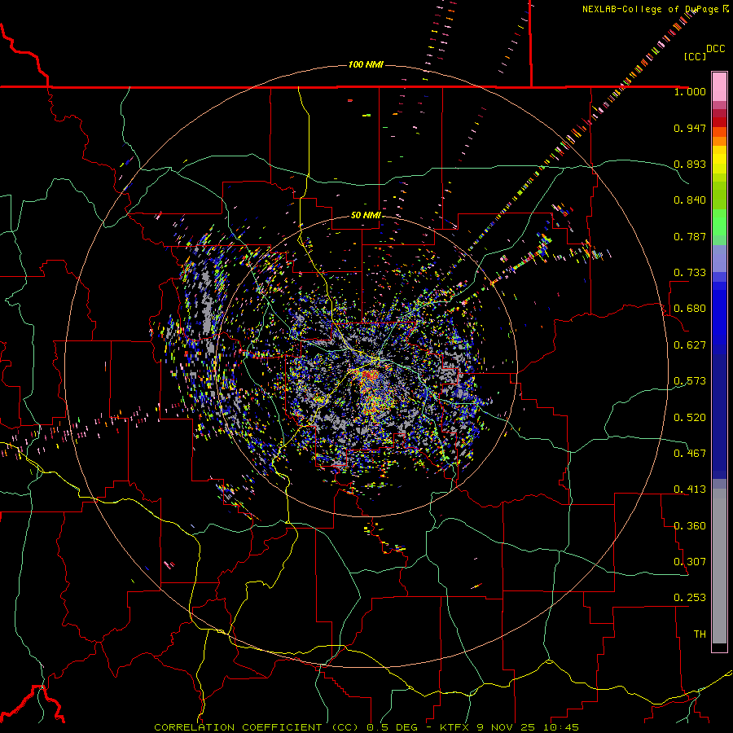Click the 0.413 scale value

690,489
